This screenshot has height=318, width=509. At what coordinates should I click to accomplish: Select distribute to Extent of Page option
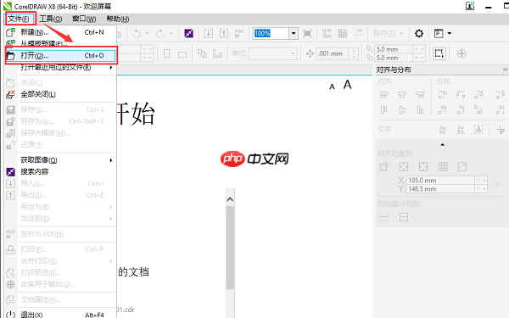(x=404, y=217)
